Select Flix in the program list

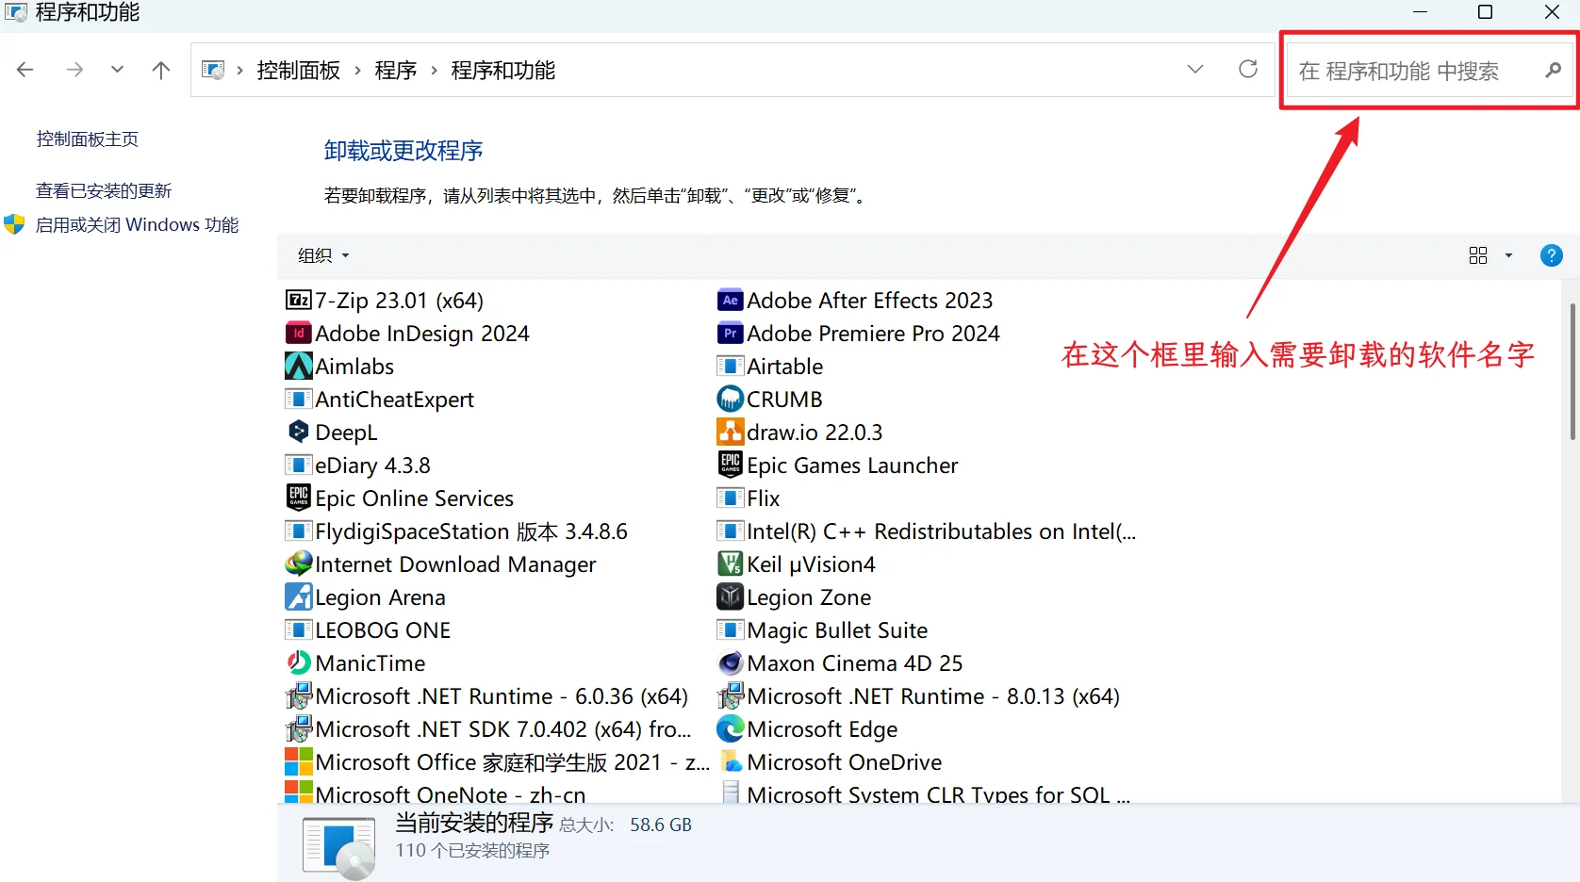(763, 498)
